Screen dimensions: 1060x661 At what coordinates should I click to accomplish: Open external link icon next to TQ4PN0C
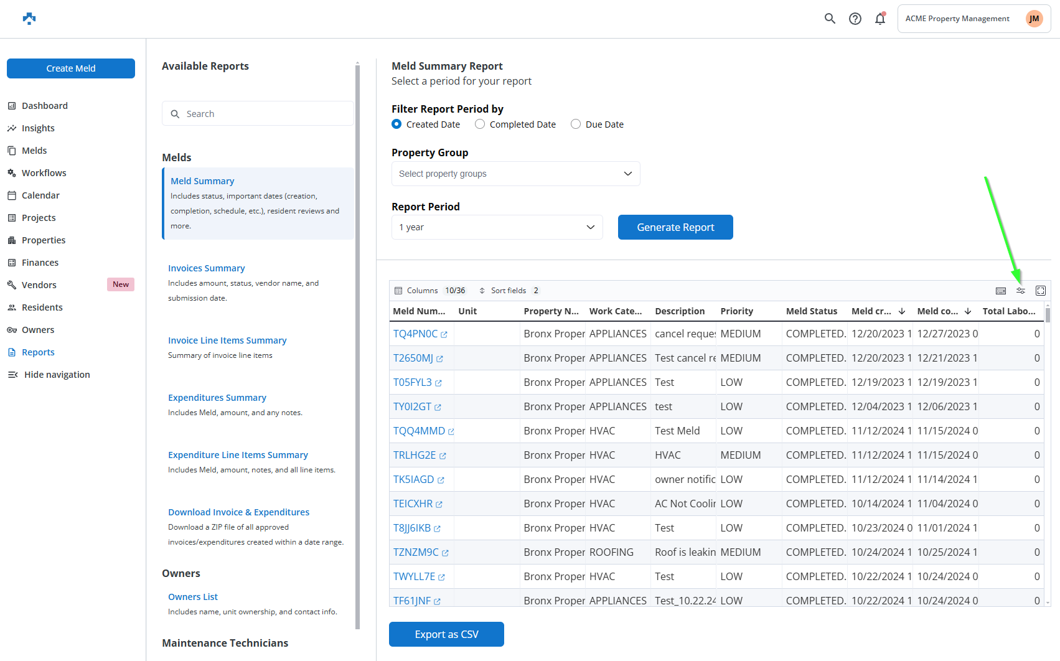pyautogui.click(x=444, y=335)
